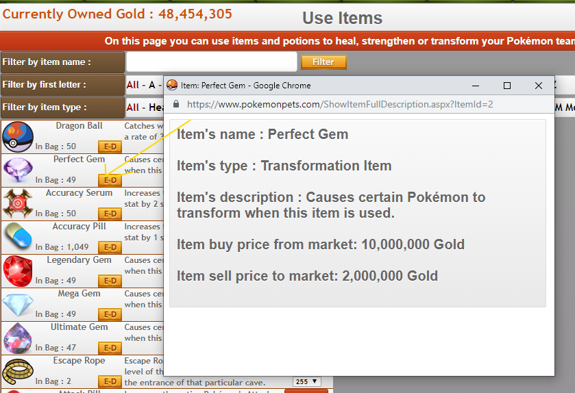The image size is (575, 393).
Task: Click the Escape Rope icon
Action: 17,371
